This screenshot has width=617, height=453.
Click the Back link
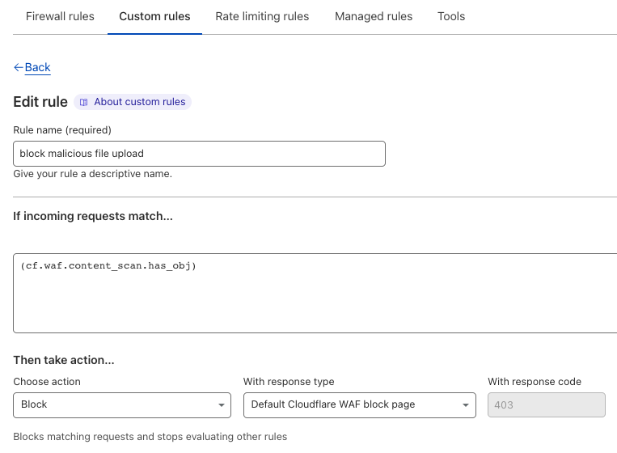click(x=37, y=67)
